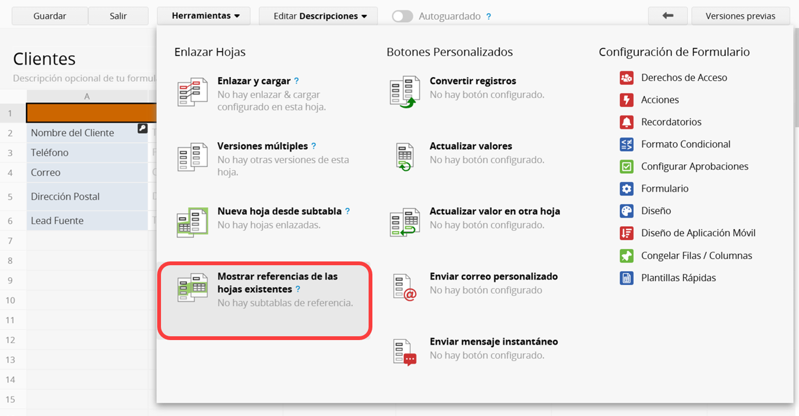
Task: Select the orange header cell in row 1
Action: [x=91, y=113]
